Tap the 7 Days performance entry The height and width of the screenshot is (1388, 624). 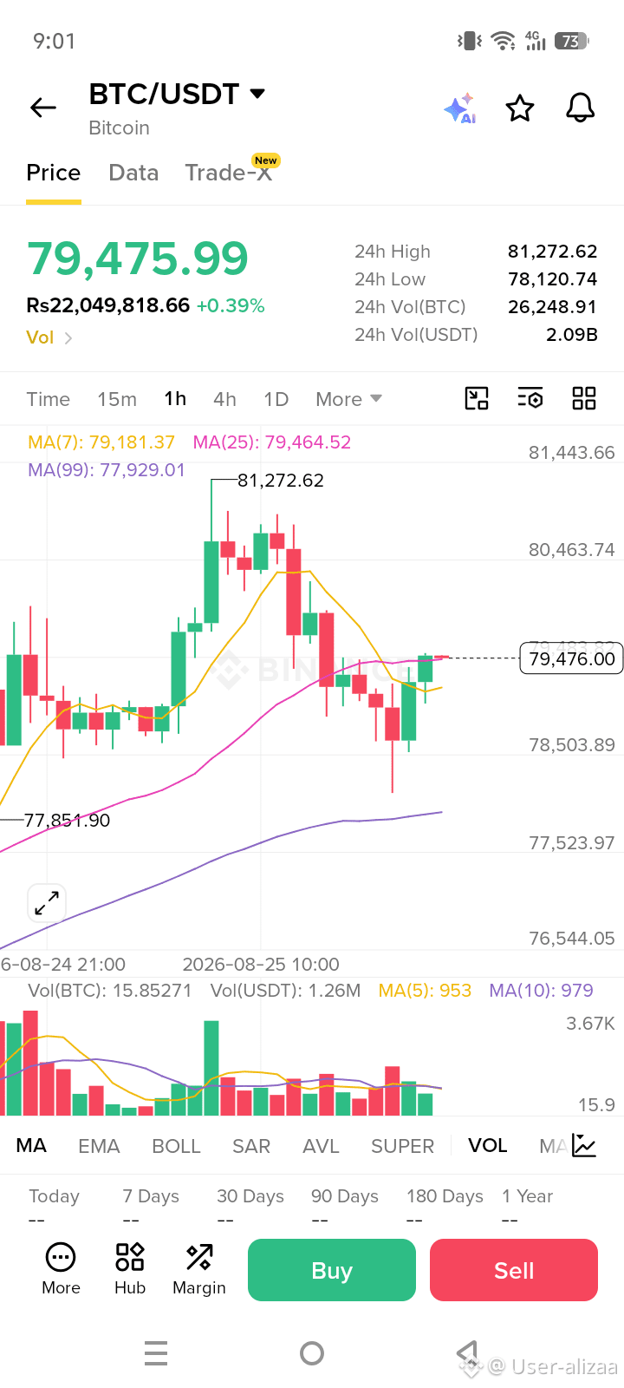coord(151,1207)
